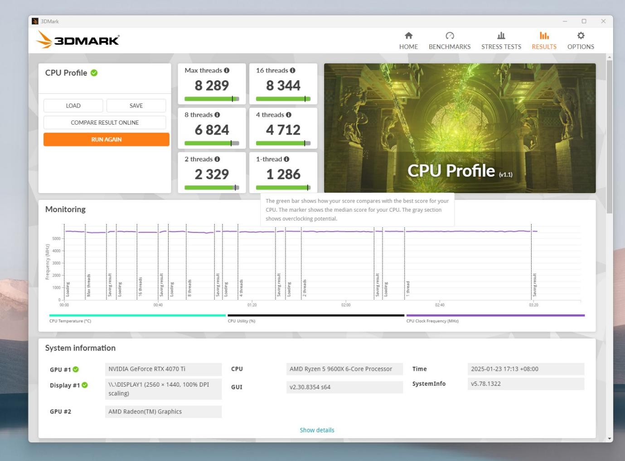625x461 pixels.
Task: Click the CPU Profile v1.1 banner image
Action: 460,128
